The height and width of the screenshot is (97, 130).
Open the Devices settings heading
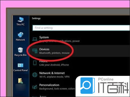point(44,49)
